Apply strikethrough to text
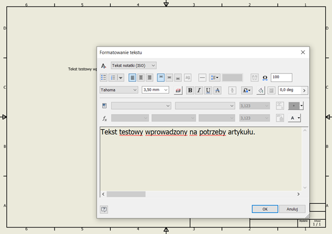 (217, 90)
